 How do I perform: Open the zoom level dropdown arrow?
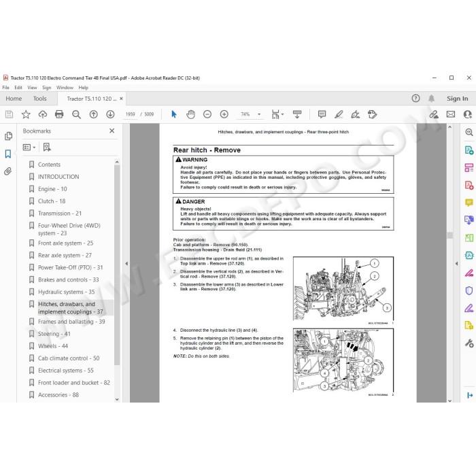click(x=259, y=114)
